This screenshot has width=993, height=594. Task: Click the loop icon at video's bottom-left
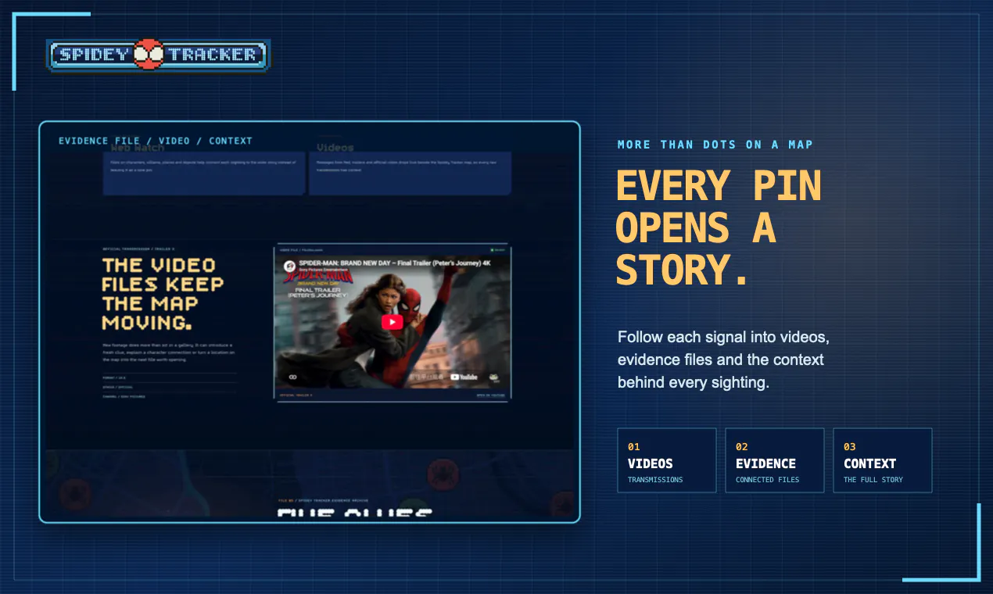pyautogui.click(x=292, y=377)
